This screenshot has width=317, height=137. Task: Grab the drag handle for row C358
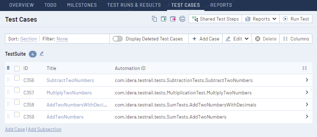(8, 104)
